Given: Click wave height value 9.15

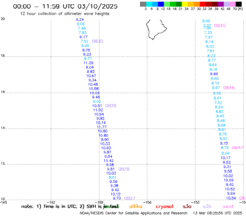Looking at the screenshot, I should pos(224,143).
